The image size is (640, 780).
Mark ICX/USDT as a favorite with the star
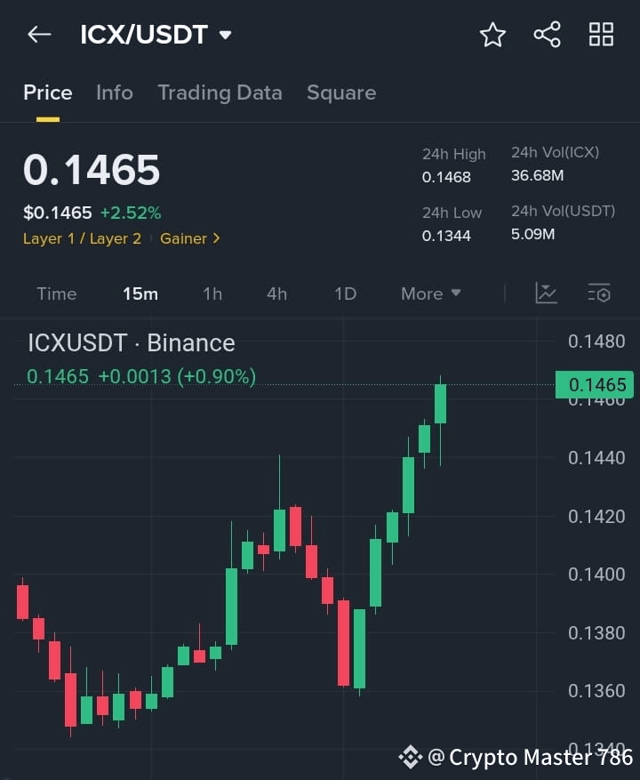[492, 34]
